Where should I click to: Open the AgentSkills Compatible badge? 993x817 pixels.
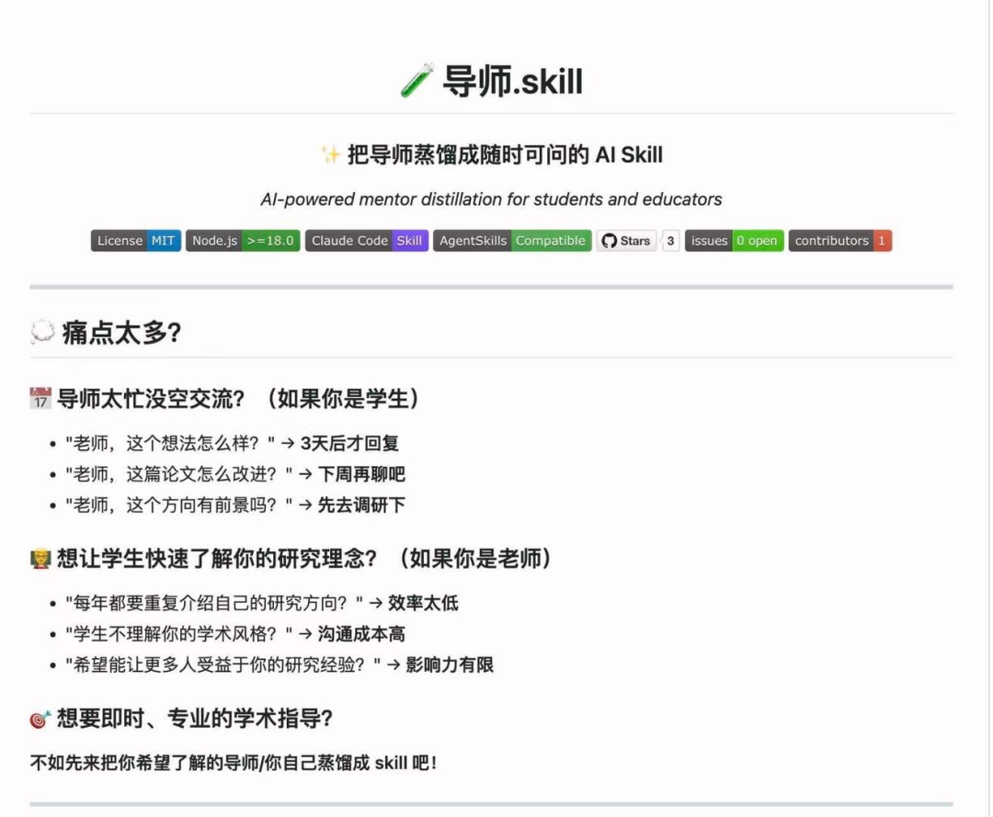(512, 241)
